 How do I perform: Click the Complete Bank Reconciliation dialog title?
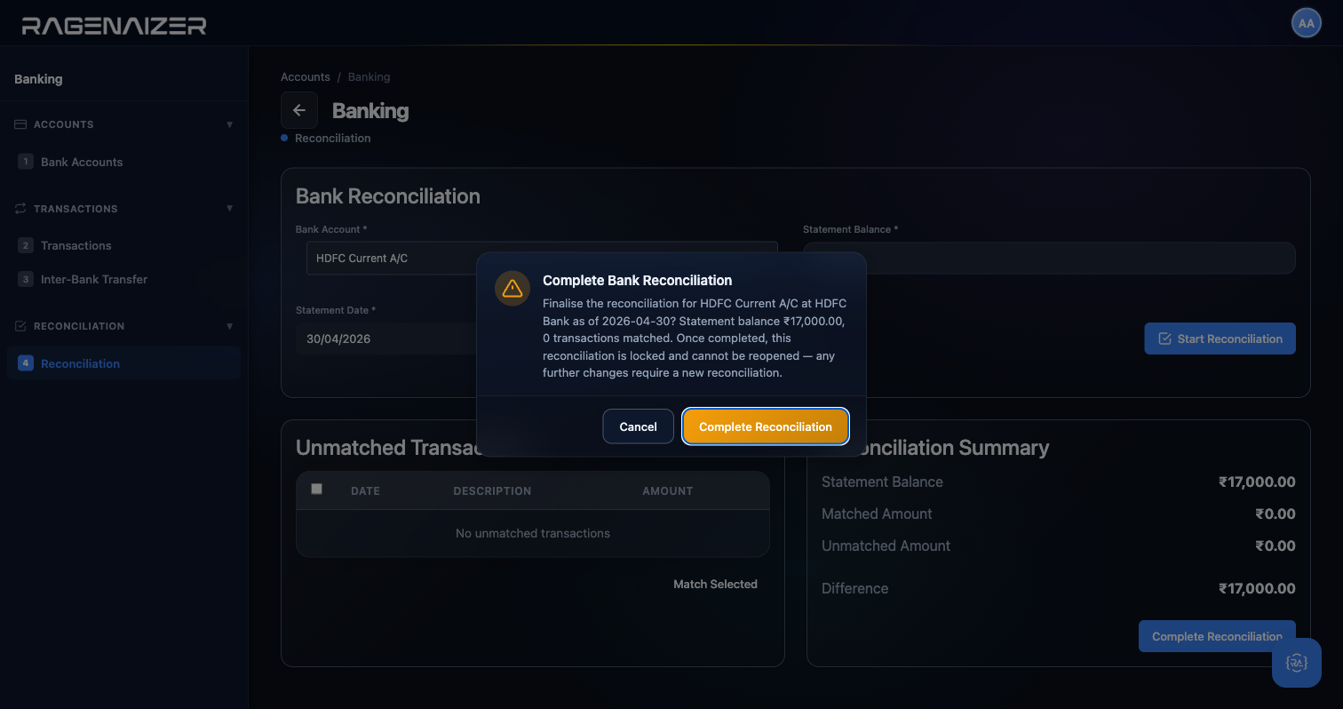(637, 280)
